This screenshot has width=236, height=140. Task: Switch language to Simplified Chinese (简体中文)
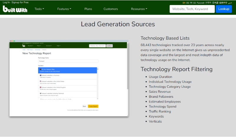[x=223, y=3]
